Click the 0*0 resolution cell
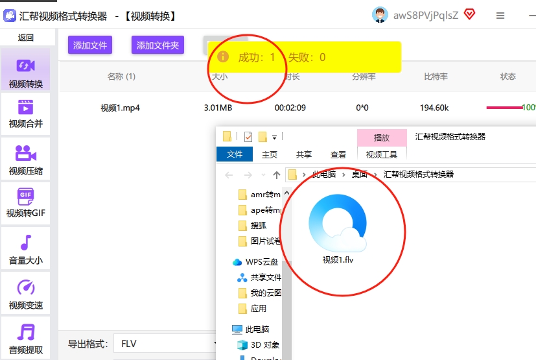 tap(362, 108)
